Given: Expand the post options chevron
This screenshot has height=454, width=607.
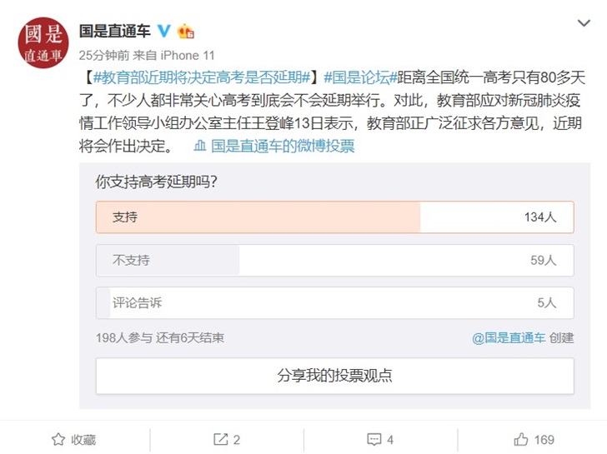Looking at the screenshot, I should [x=583, y=24].
